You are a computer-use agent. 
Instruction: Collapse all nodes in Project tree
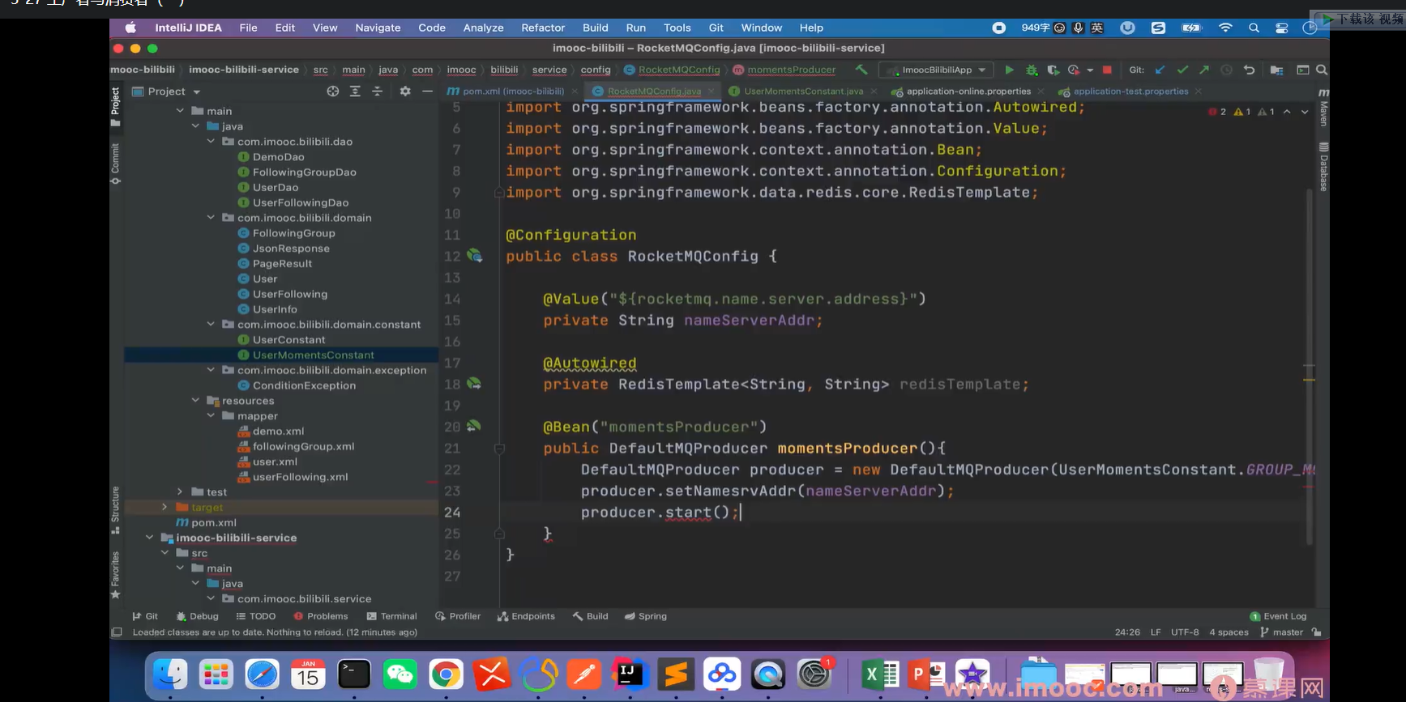pos(377,91)
